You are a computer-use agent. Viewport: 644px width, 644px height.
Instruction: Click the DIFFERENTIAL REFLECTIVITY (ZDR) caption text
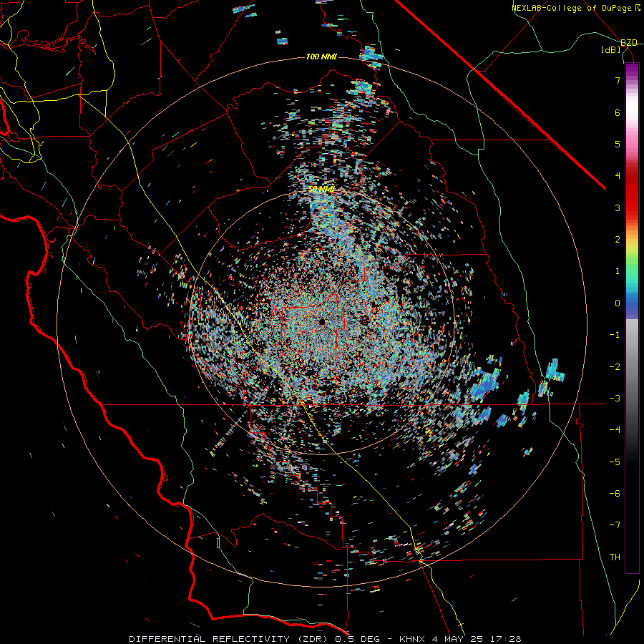228,639
